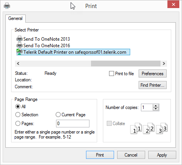Click the printer icon in the title bar
Viewport: 182px width, 165px height.
tap(7, 6)
